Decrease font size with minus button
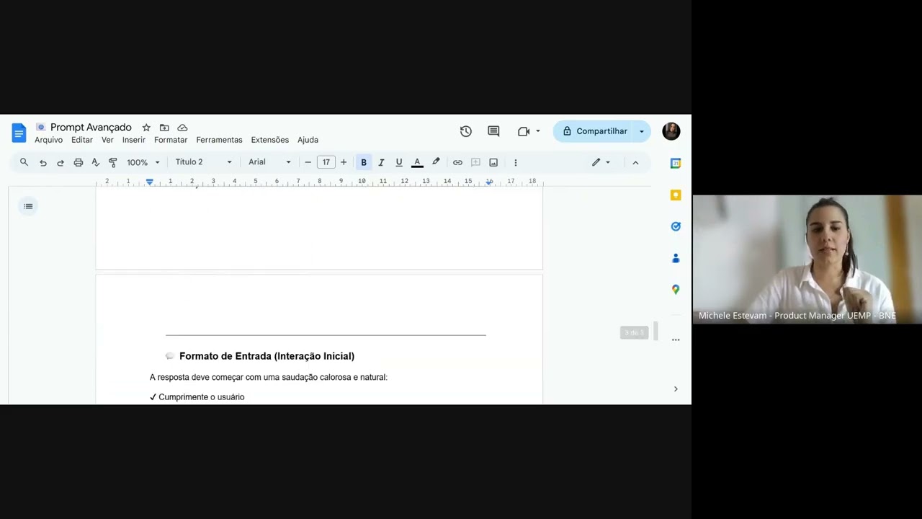922x519 pixels. [x=308, y=162]
